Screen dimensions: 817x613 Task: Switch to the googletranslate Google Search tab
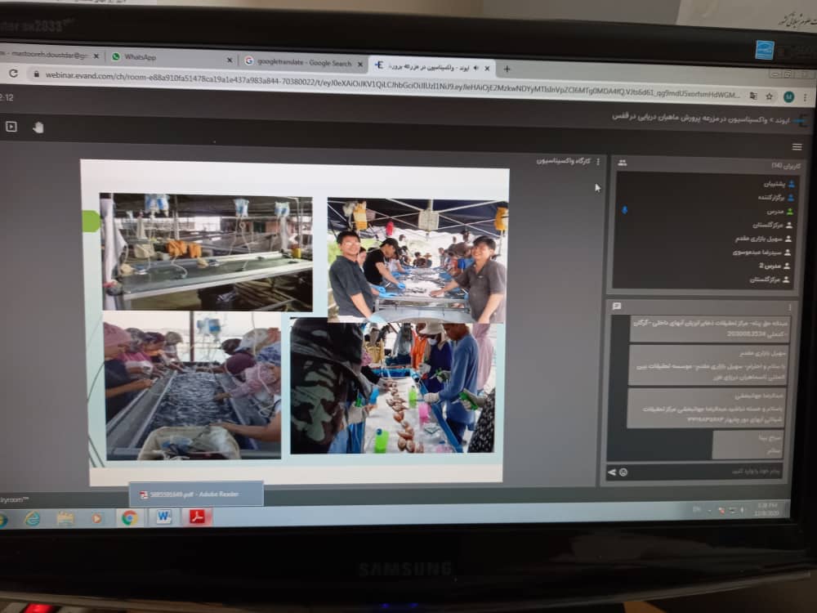click(302, 63)
